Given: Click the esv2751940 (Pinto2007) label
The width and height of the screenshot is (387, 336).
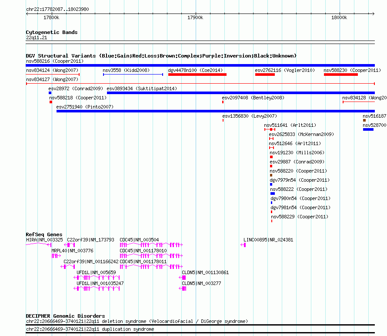Looking at the screenshot, I should click(85, 107).
